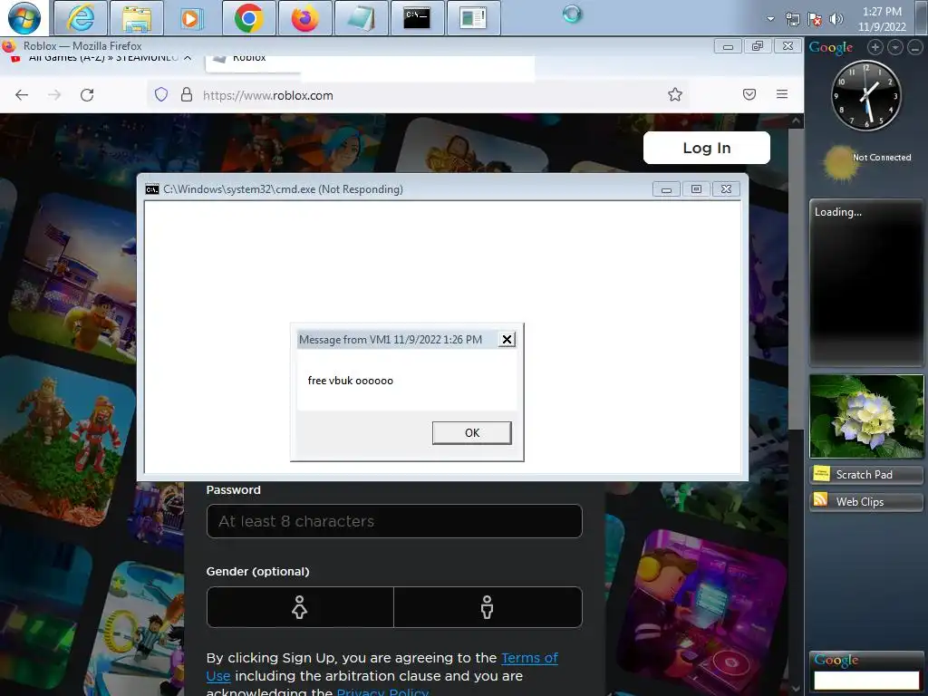Click the sidebar analog clock gadget

point(866,95)
